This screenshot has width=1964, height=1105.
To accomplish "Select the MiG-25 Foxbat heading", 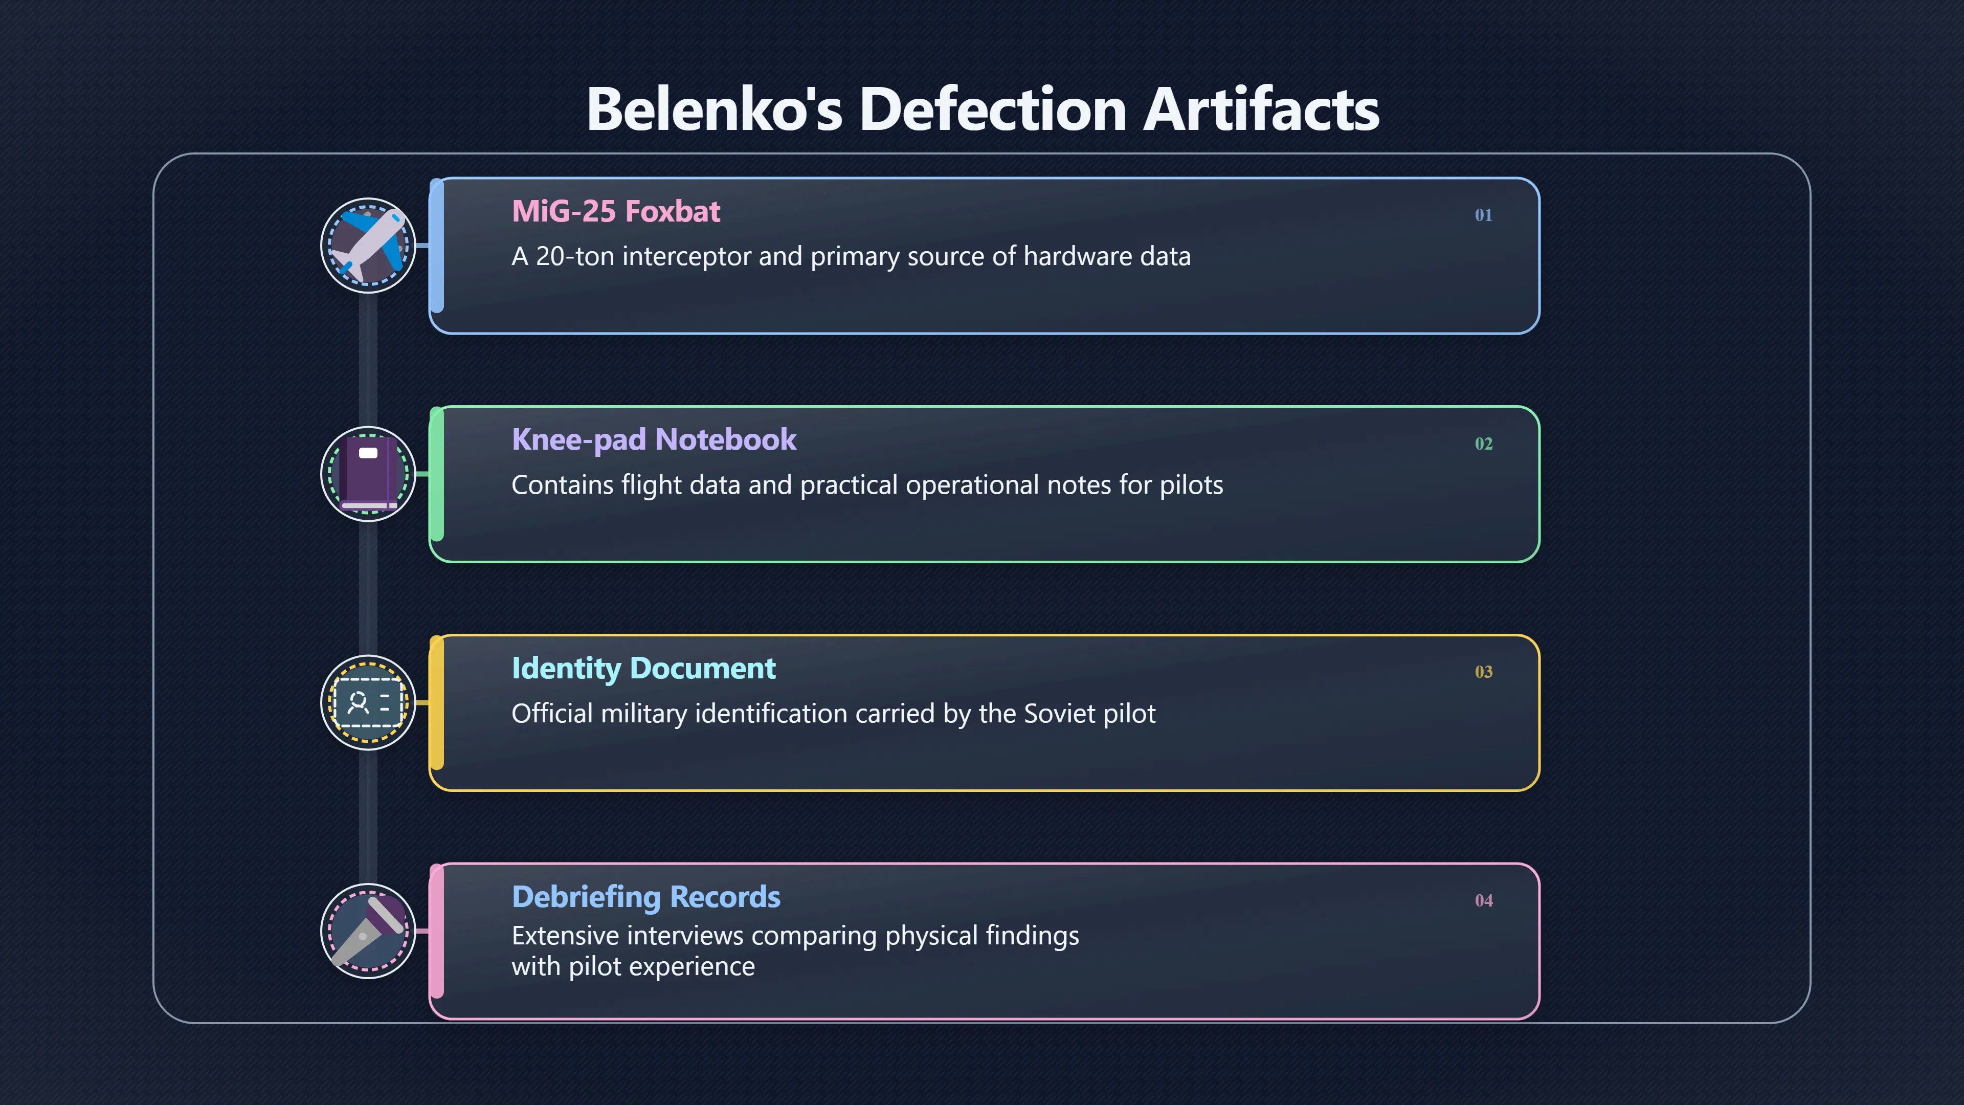I will 615,211.
